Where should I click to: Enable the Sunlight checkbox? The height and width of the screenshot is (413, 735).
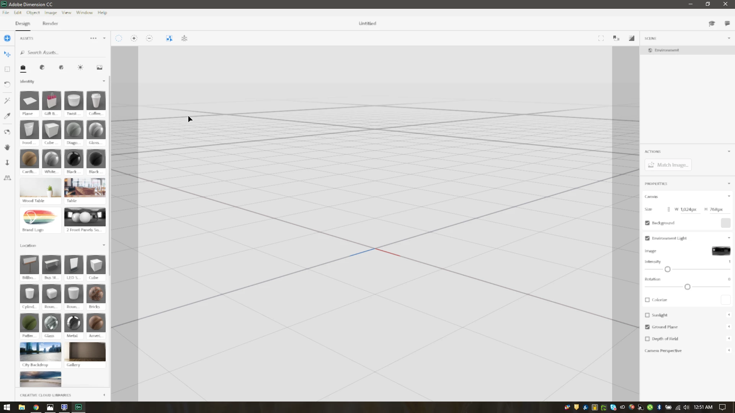[647, 315]
